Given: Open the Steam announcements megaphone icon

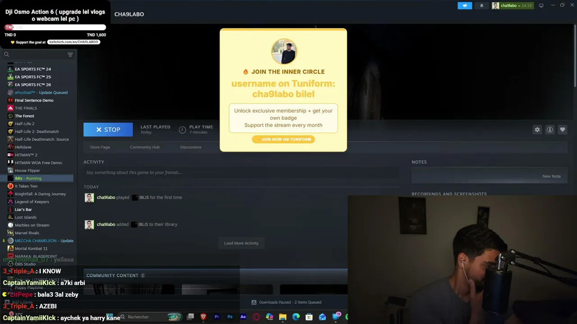Looking at the screenshot, I should (x=465, y=5).
